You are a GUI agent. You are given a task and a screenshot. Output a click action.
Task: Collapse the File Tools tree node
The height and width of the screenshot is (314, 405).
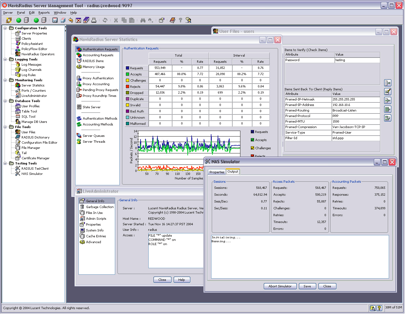(5, 127)
